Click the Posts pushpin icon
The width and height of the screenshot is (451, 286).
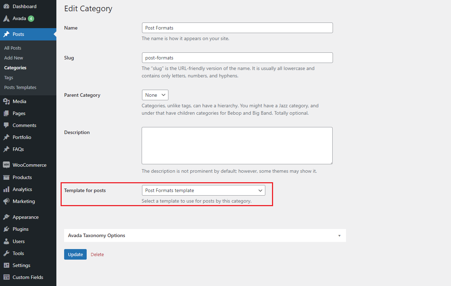coord(6,34)
